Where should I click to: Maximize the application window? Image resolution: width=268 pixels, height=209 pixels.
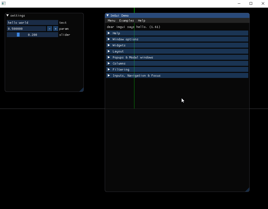(251, 3)
